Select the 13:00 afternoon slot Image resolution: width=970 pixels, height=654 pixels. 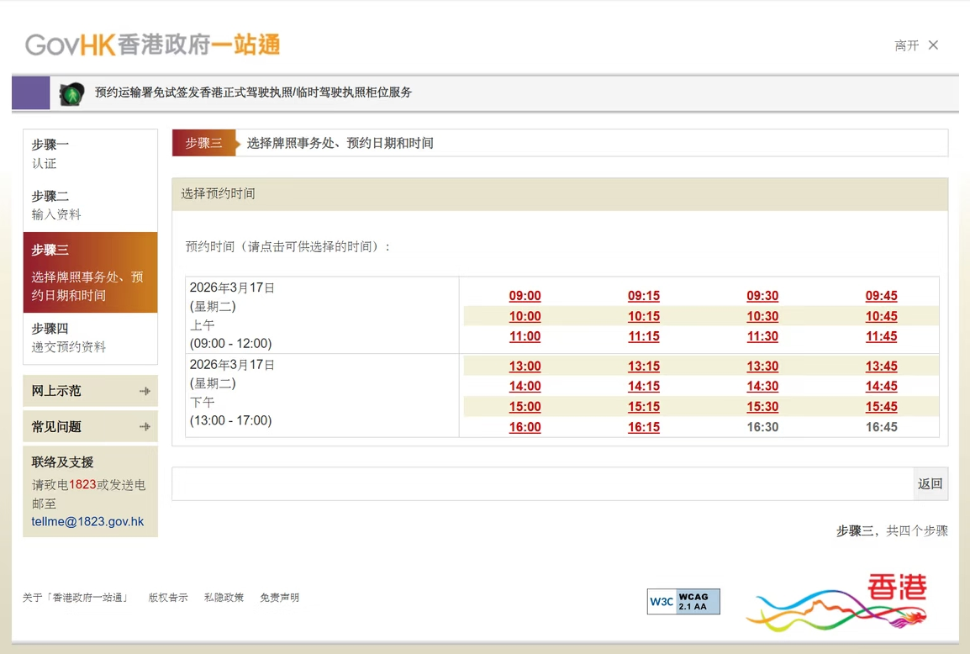point(525,366)
